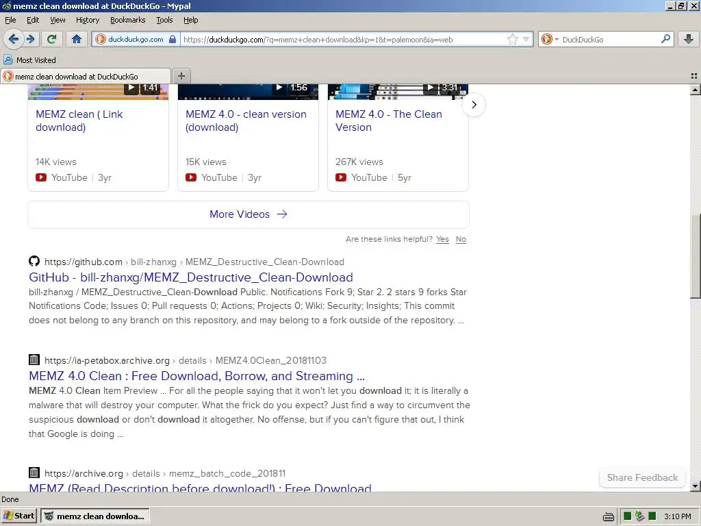The image size is (701, 526).
Task: Show next videos with carousel chevron
Action: click(x=474, y=105)
